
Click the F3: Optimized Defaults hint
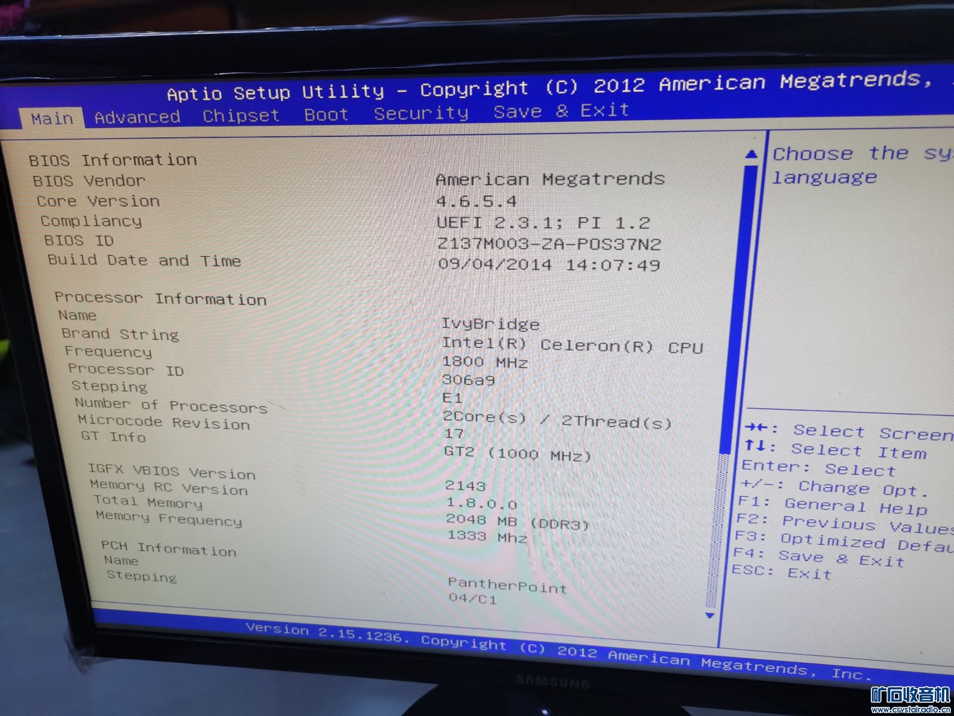tap(844, 541)
